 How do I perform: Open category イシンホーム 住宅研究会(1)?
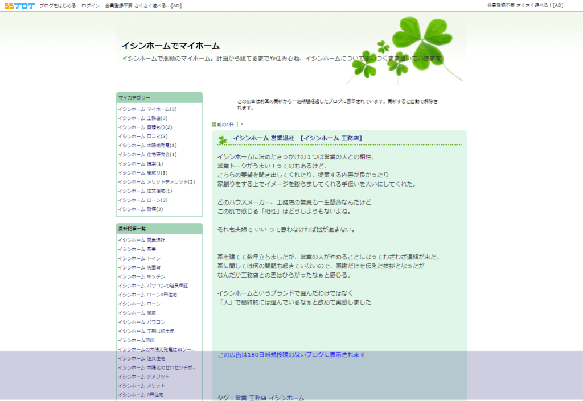[x=147, y=155]
